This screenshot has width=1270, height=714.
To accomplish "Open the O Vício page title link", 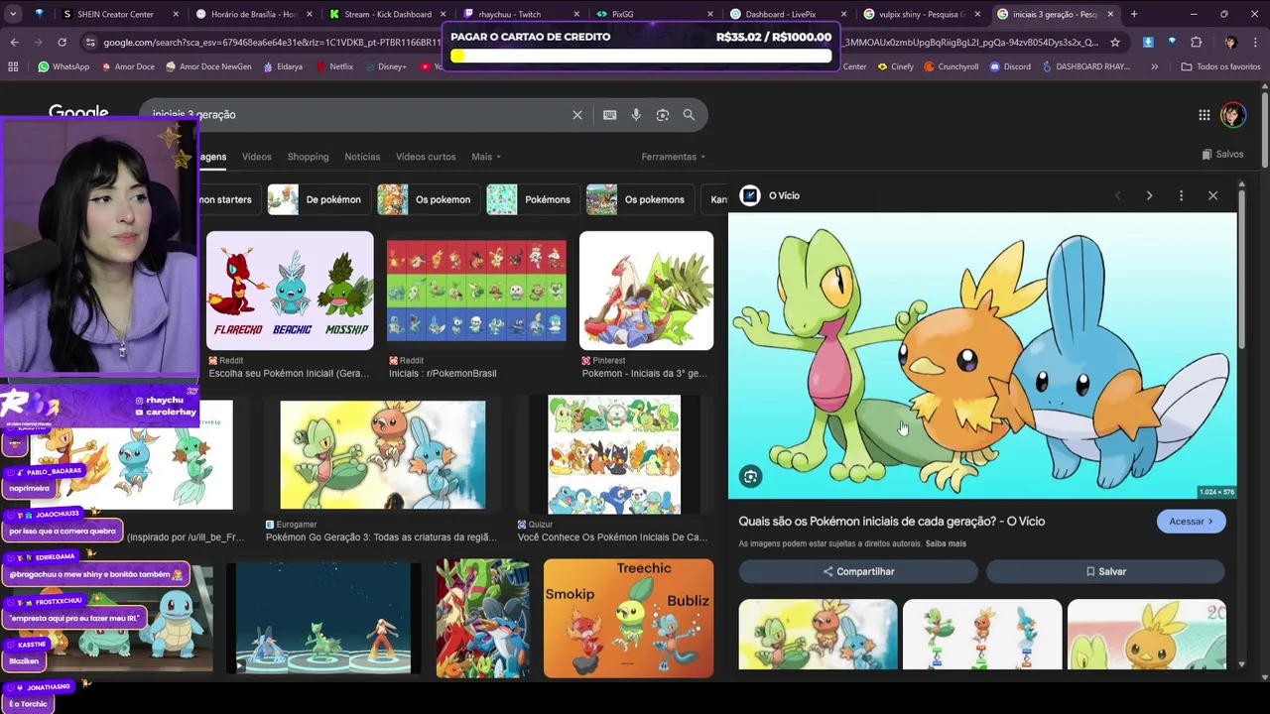I will tap(891, 522).
